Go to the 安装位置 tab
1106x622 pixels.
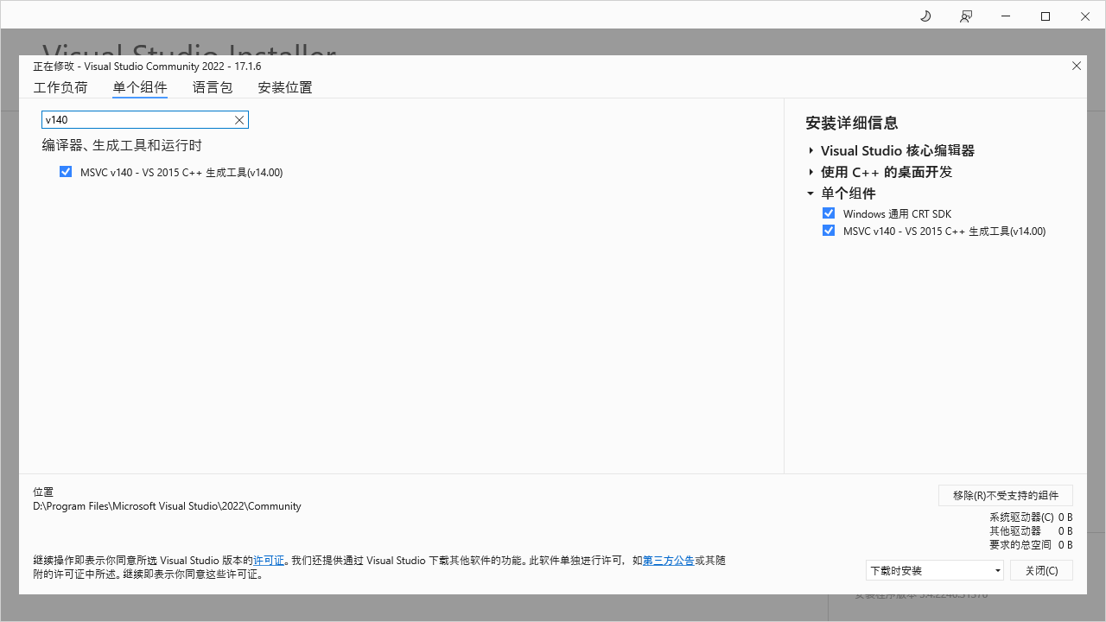[285, 87]
